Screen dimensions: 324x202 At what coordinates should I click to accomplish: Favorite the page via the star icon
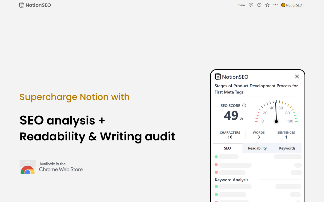(267, 5)
